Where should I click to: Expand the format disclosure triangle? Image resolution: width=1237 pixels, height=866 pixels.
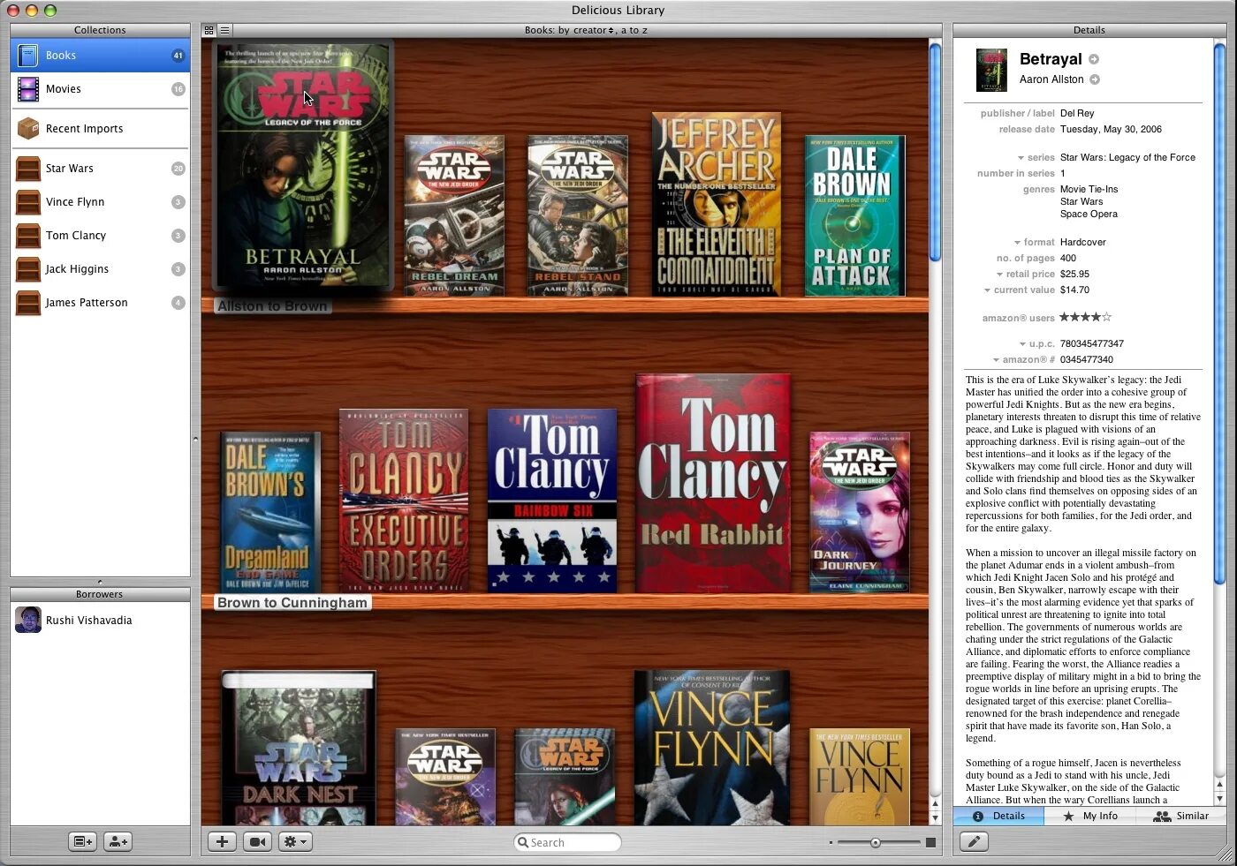(1017, 243)
